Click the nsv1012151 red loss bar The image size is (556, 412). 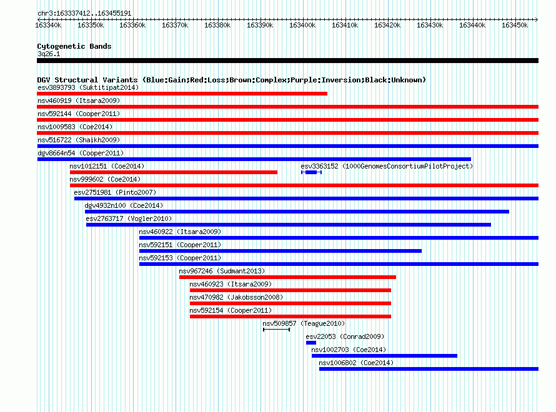tap(174, 172)
